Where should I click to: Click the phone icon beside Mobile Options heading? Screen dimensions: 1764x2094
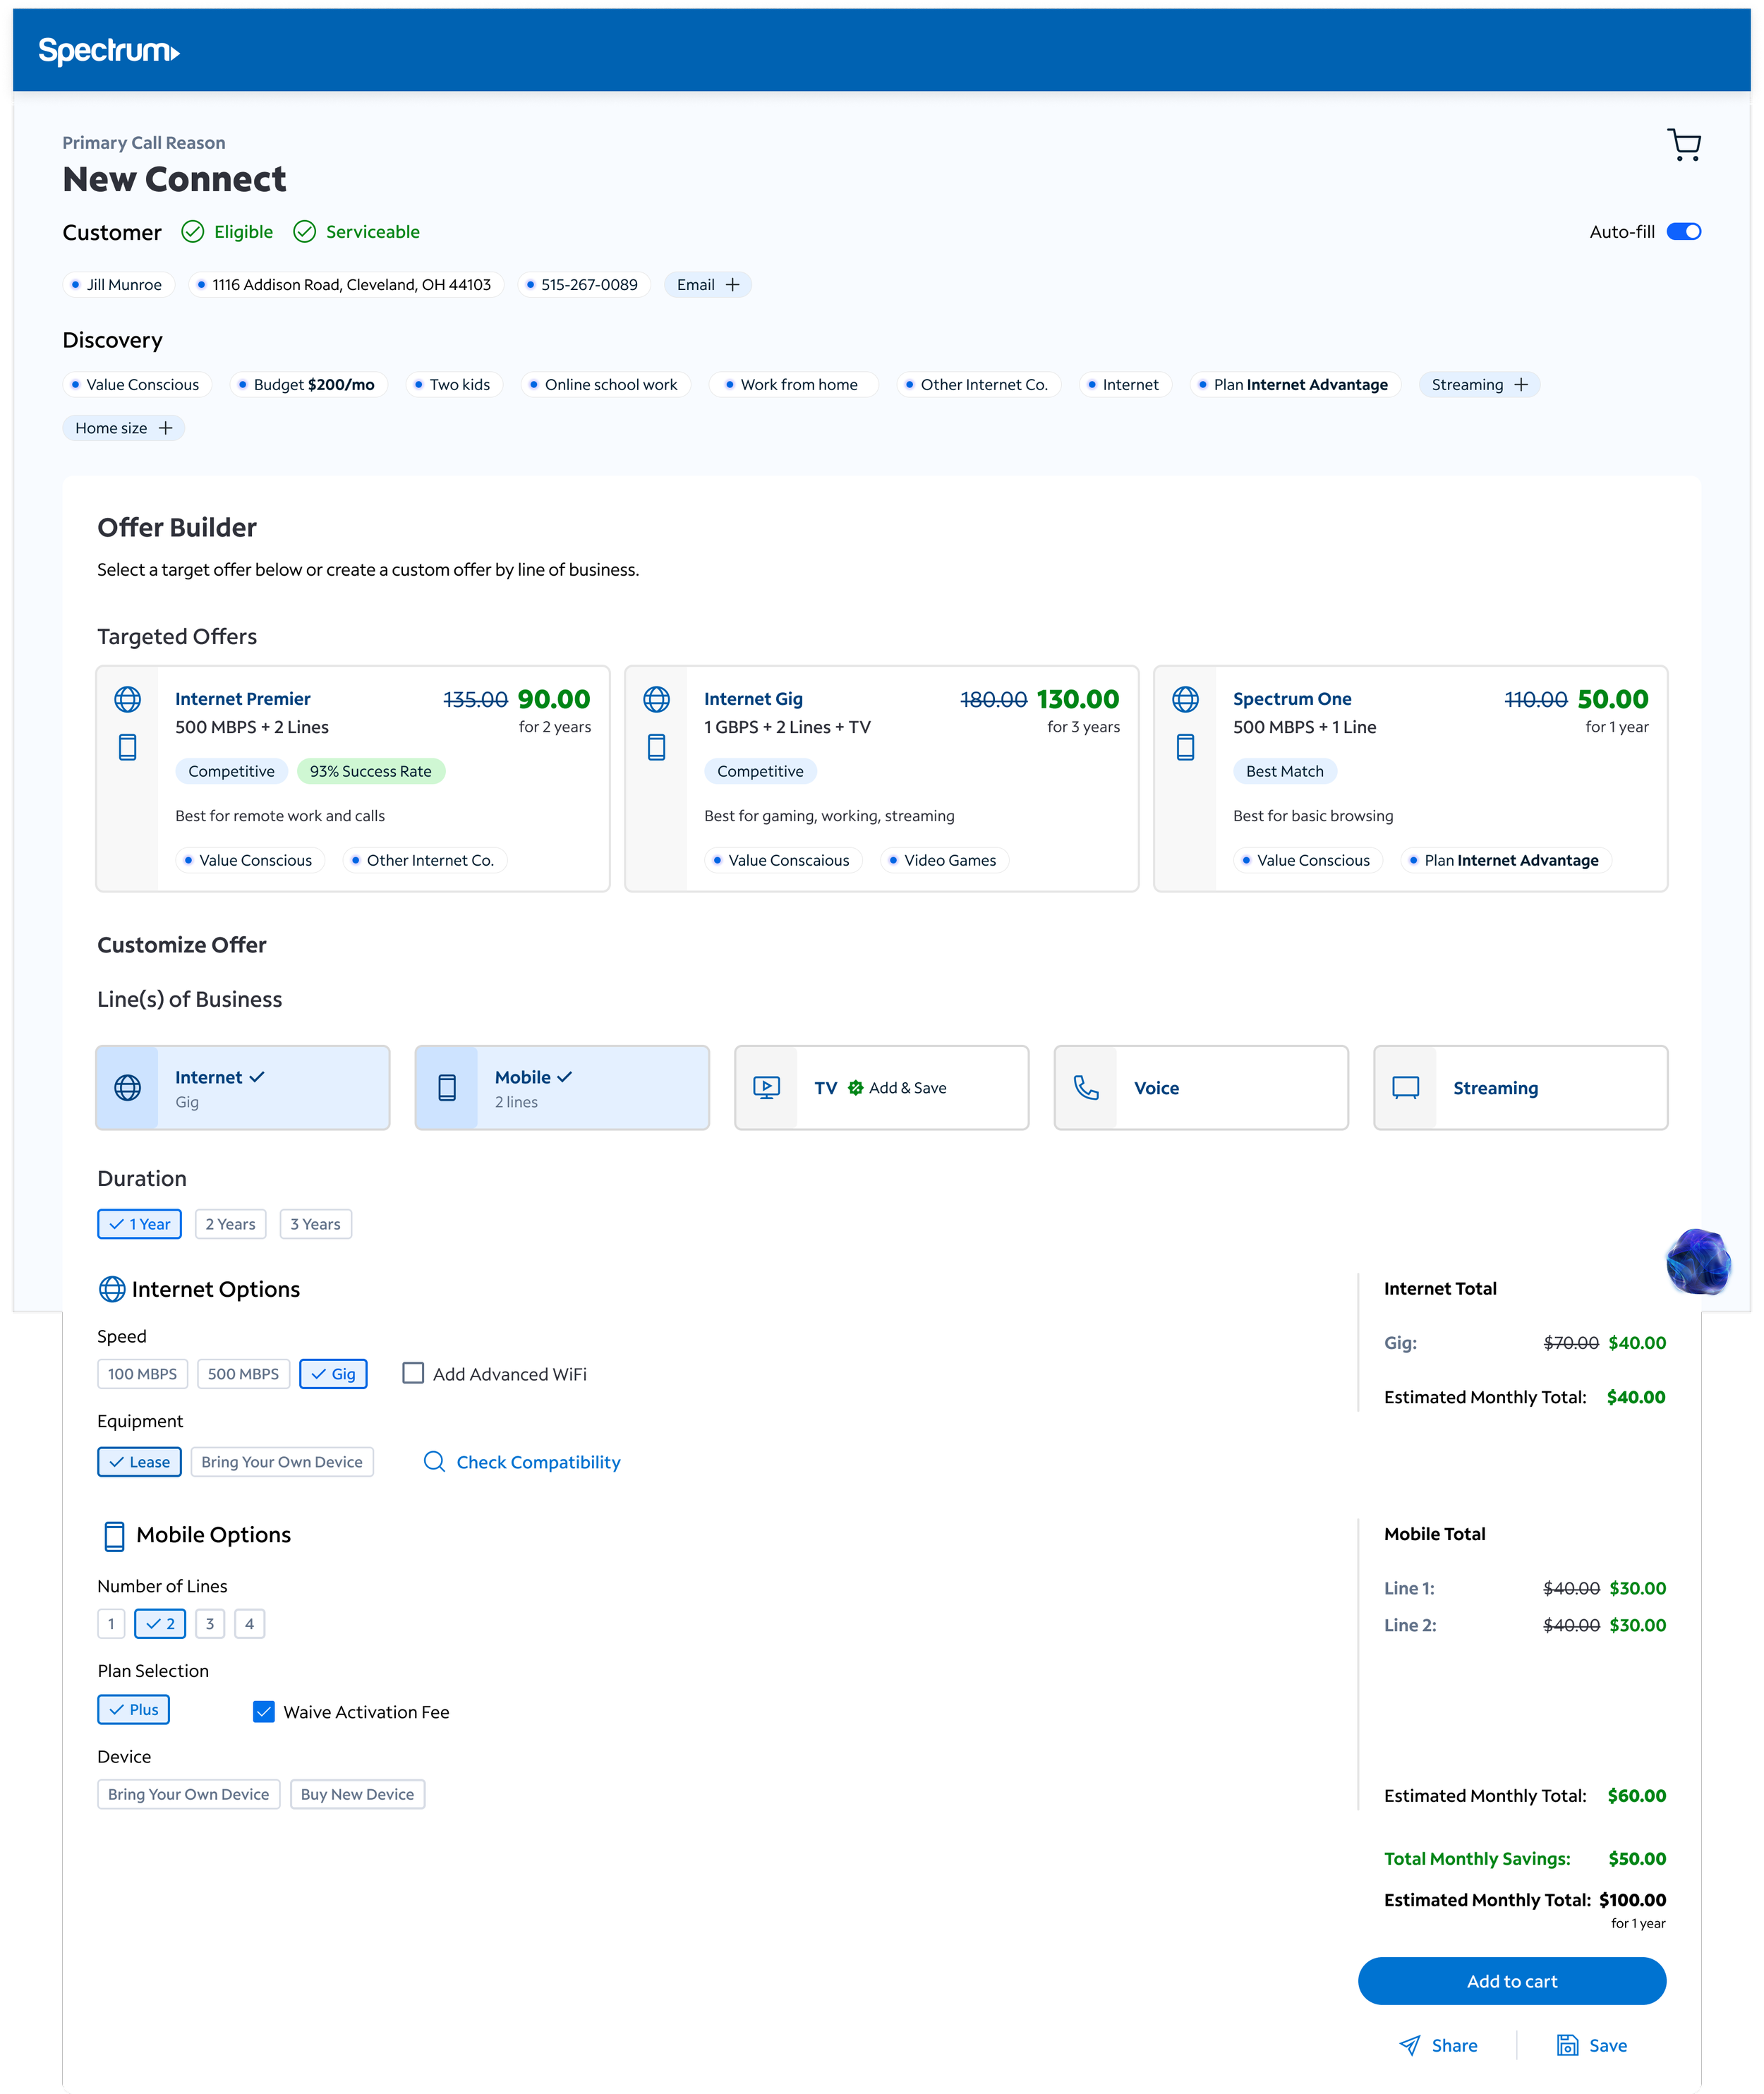pyautogui.click(x=115, y=1536)
